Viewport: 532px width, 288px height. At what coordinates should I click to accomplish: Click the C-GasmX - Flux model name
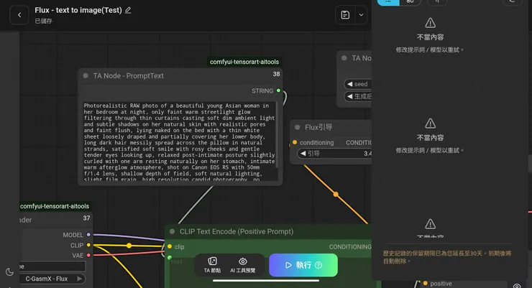point(47,279)
